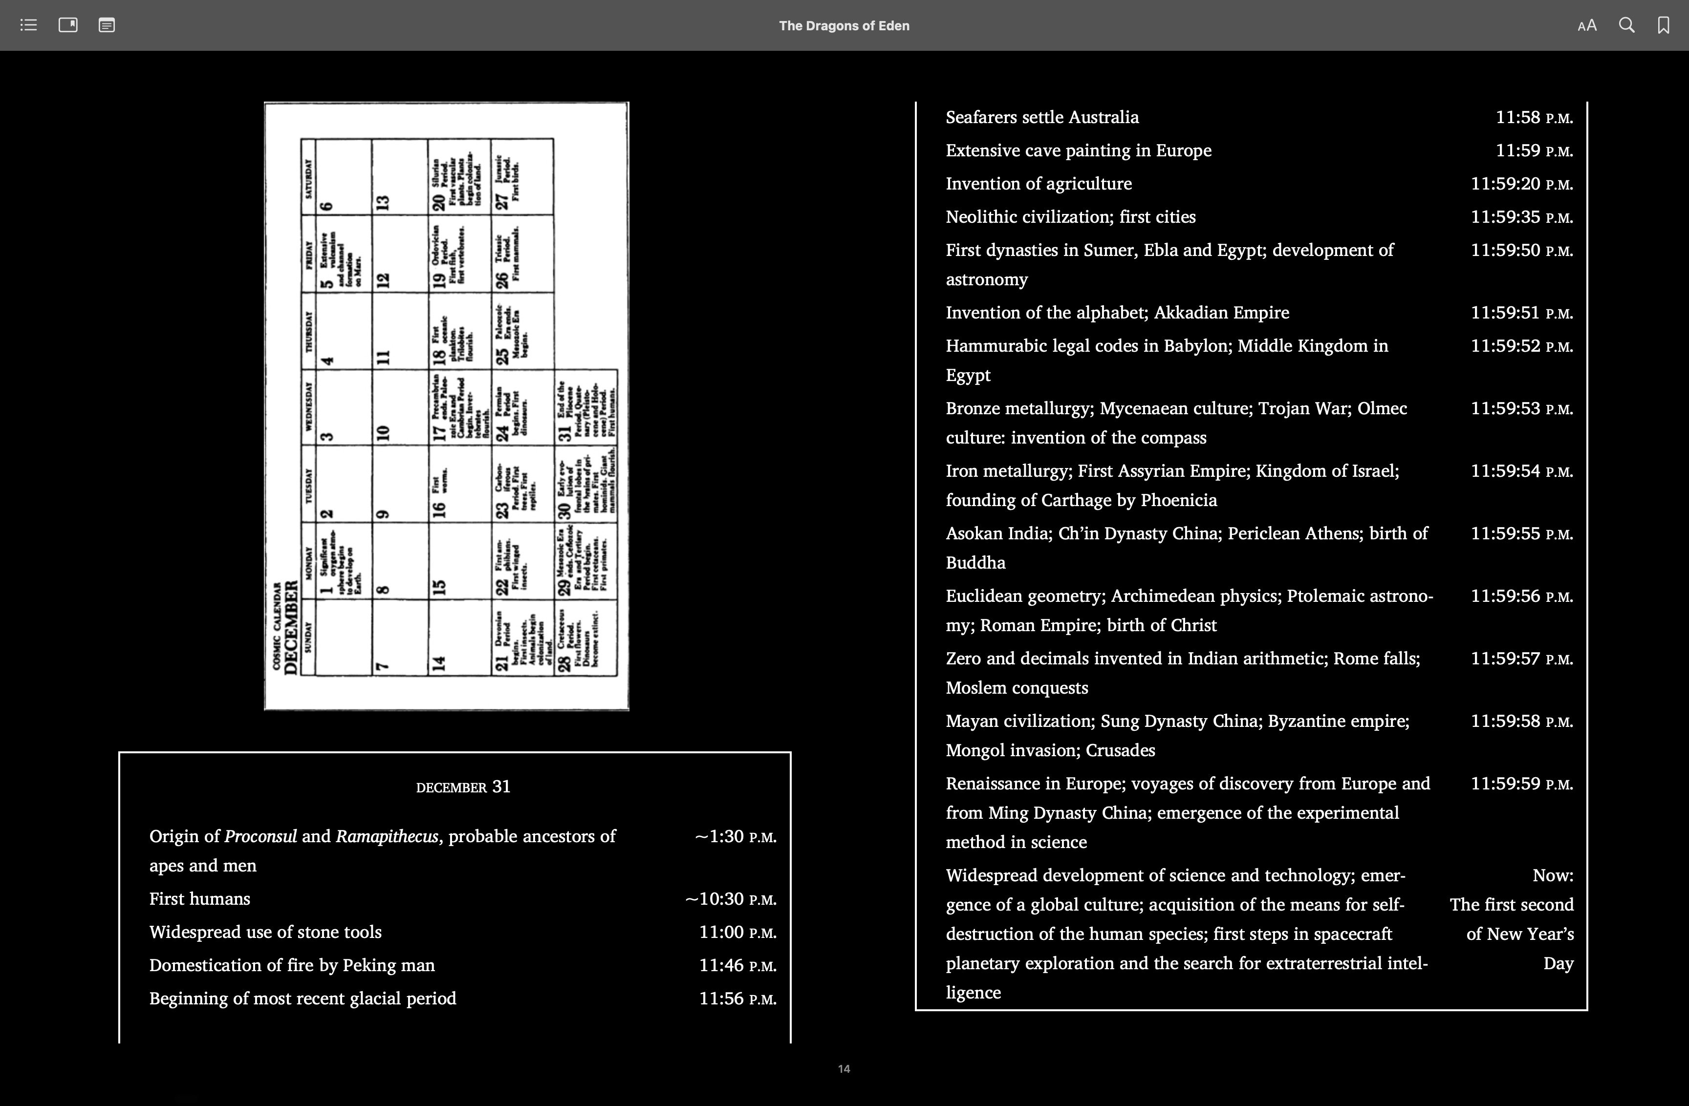The width and height of the screenshot is (1689, 1106).
Task: Click the time '11:58 P.M.' beside Seafarers
Action: pos(1534,117)
